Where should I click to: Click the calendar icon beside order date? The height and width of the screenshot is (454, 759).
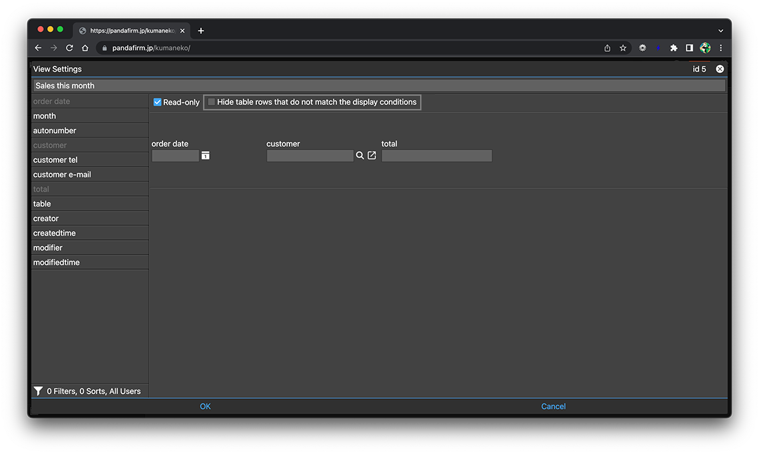pos(205,156)
